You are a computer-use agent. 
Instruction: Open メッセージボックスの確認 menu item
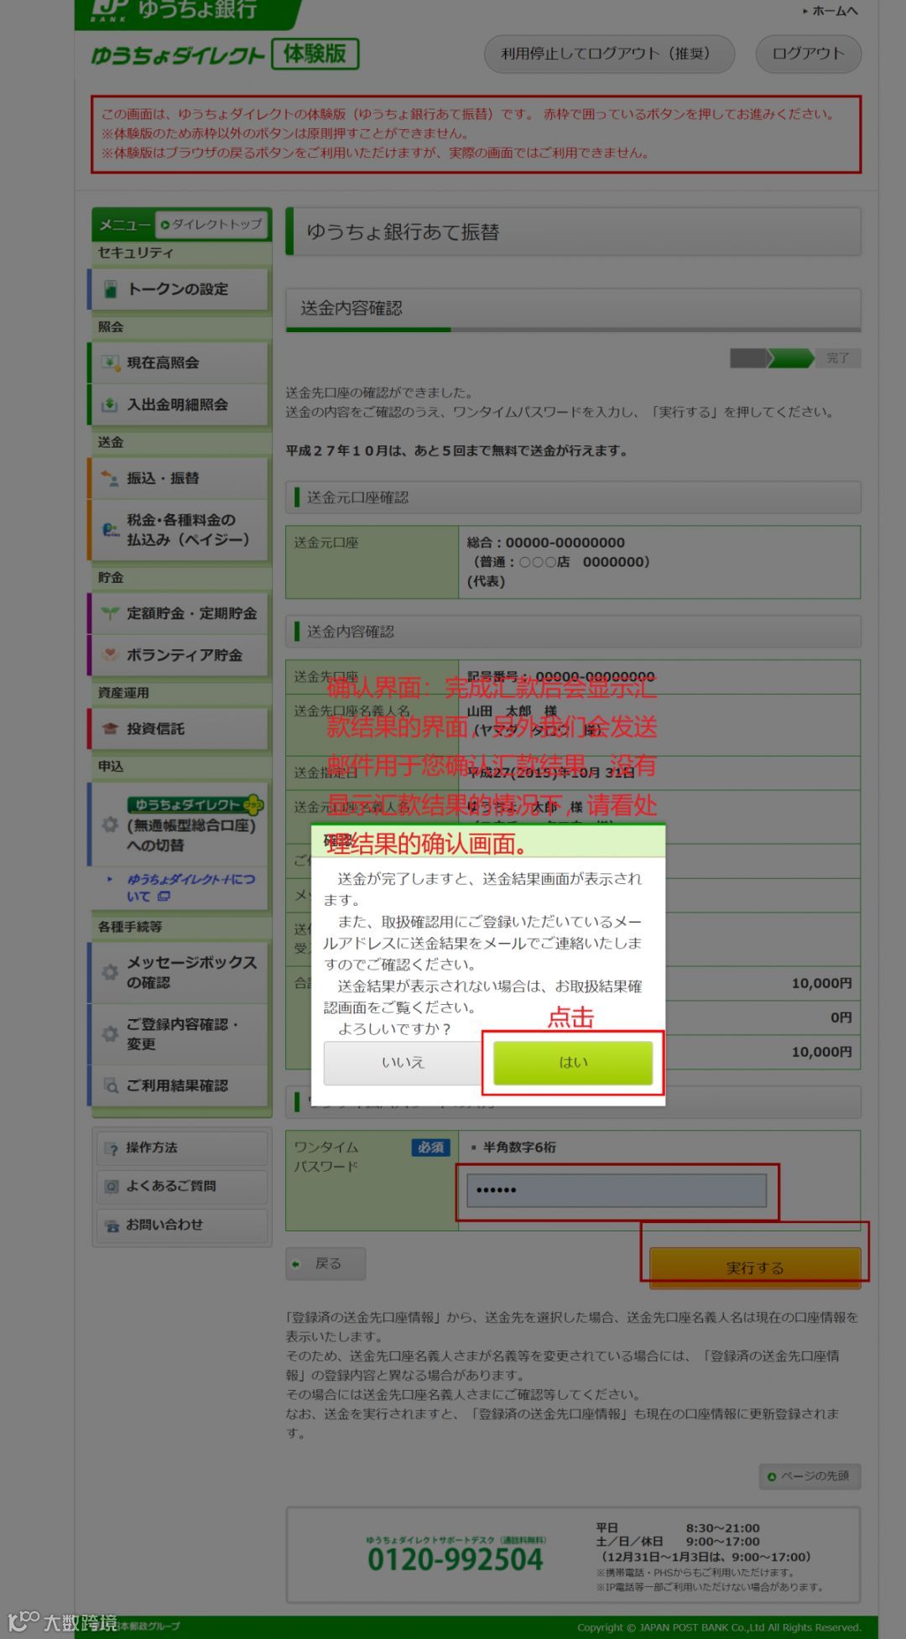pos(179,972)
